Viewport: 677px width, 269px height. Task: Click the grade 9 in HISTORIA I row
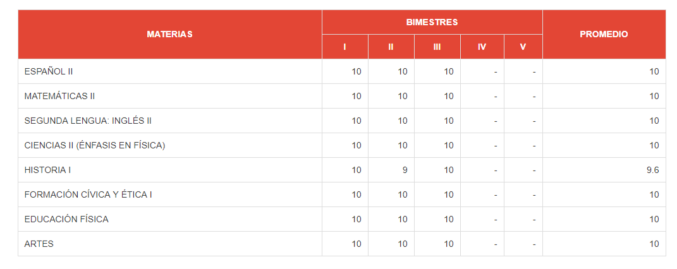click(x=405, y=170)
